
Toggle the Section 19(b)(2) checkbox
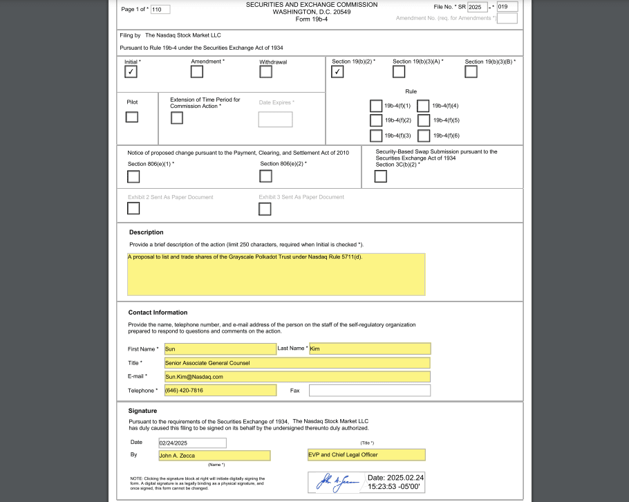click(x=337, y=72)
